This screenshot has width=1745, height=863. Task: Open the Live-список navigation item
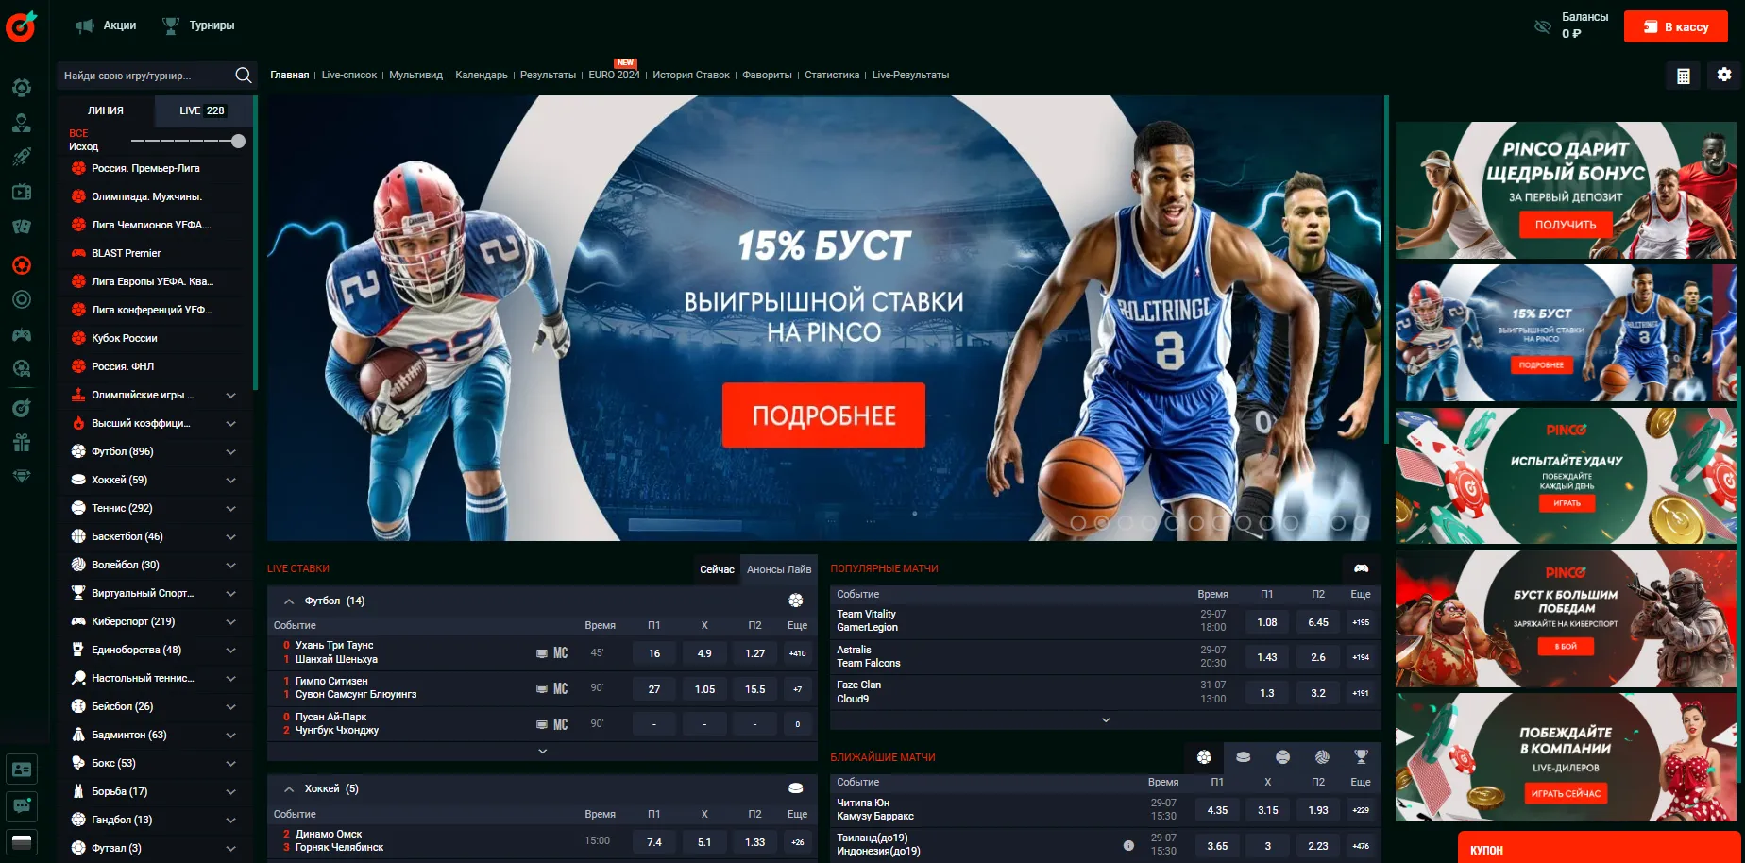348,76
